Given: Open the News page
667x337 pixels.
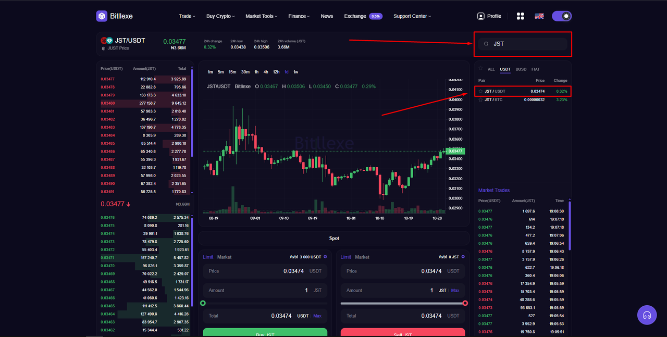Looking at the screenshot, I should click(x=327, y=16).
